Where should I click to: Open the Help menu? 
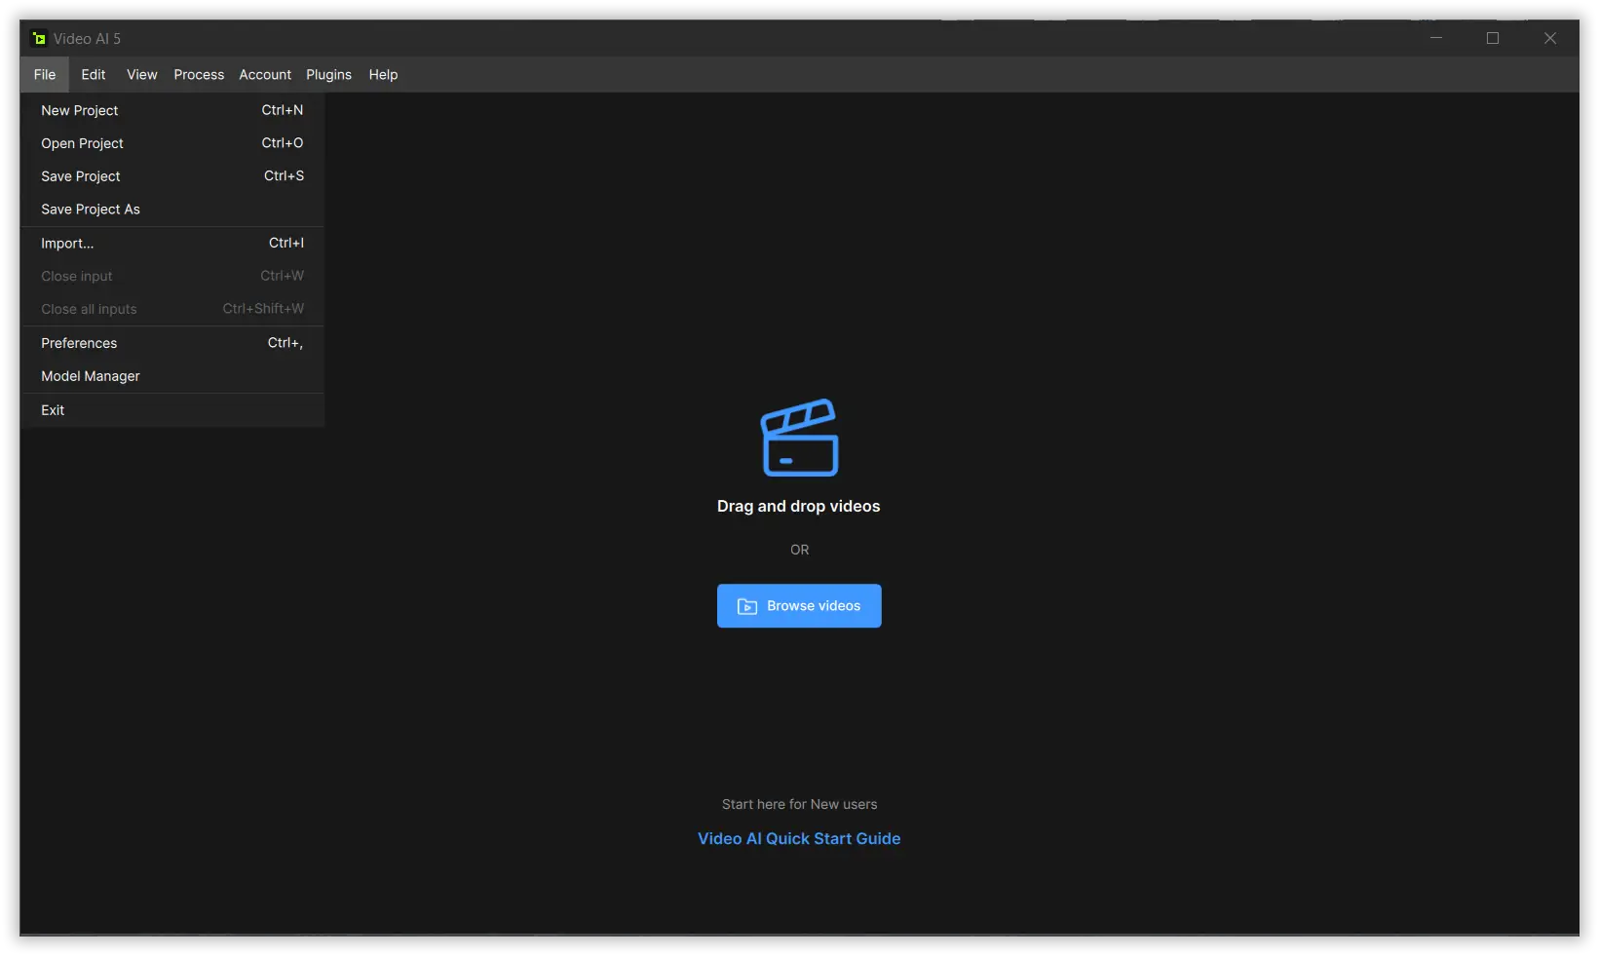383,75
